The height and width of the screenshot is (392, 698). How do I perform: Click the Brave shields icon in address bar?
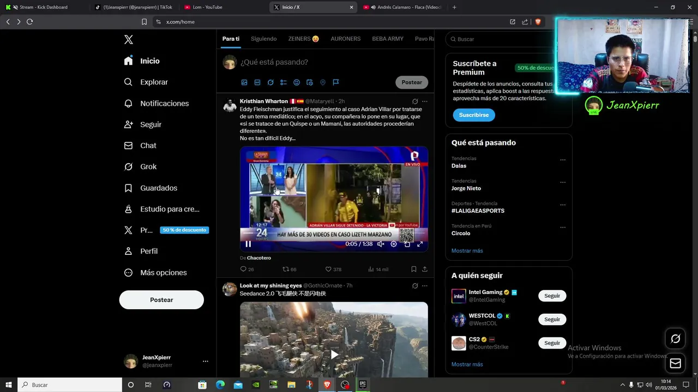(538, 22)
